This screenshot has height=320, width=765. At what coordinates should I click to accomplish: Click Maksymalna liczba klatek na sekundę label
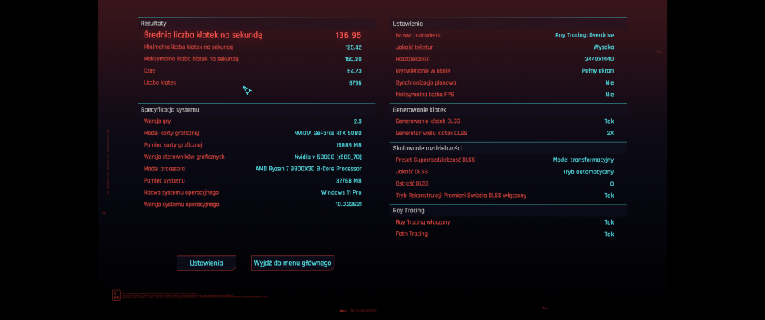pos(190,59)
